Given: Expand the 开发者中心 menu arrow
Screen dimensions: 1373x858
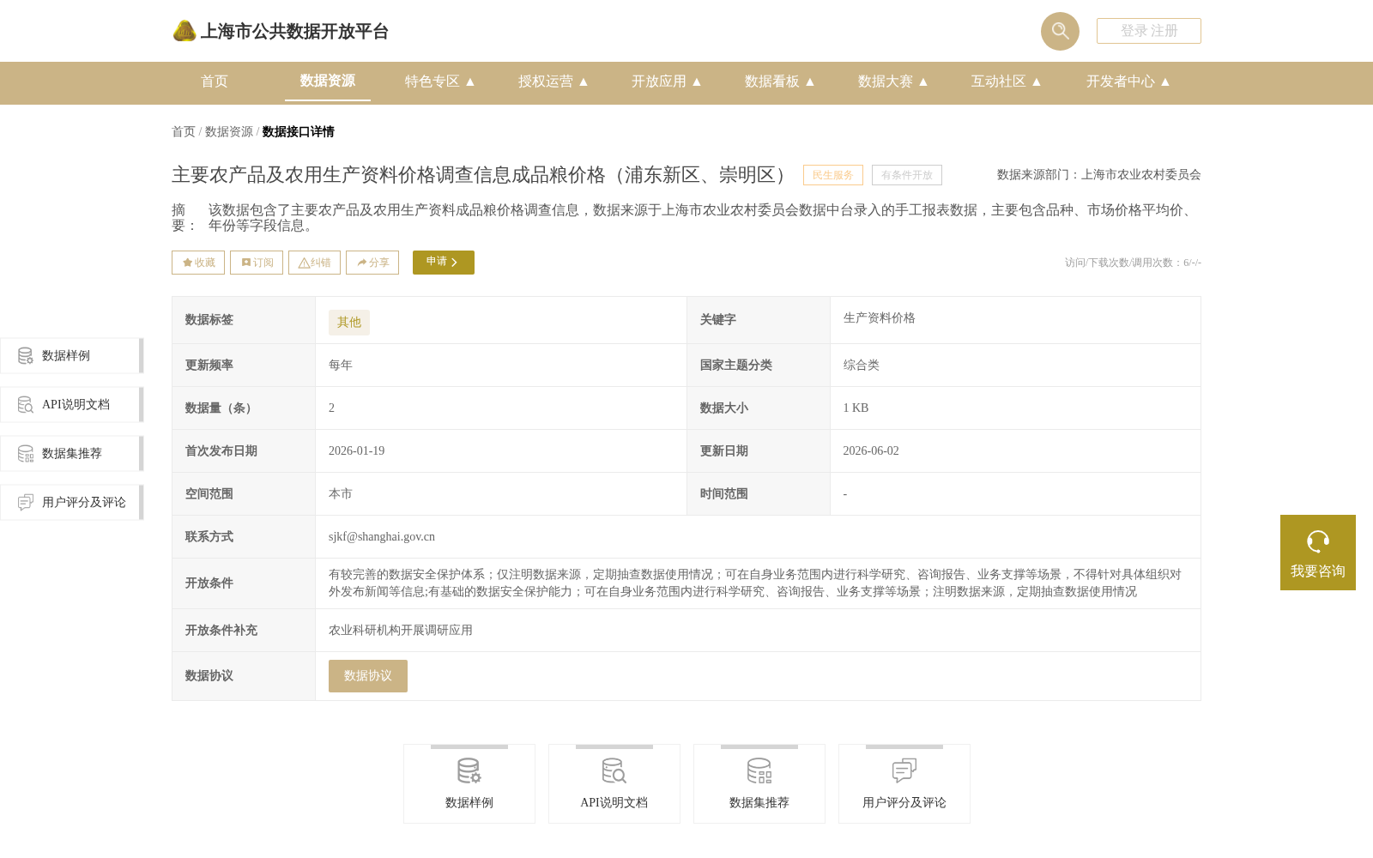Looking at the screenshot, I should [x=1165, y=82].
